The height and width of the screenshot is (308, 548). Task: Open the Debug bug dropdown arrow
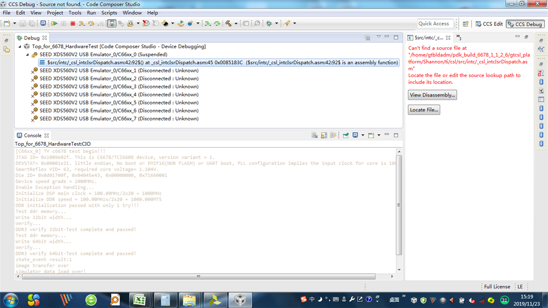point(277,23)
